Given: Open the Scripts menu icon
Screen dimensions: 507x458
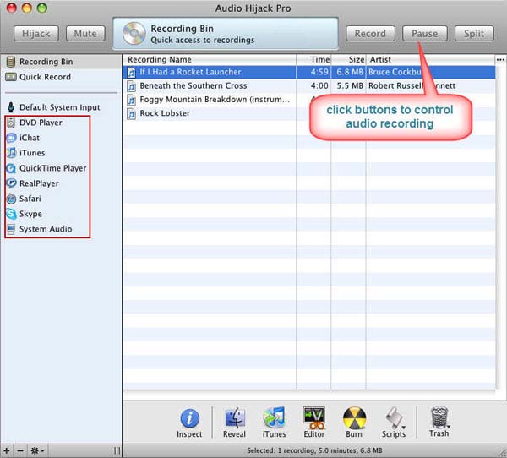Looking at the screenshot, I should click(394, 418).
